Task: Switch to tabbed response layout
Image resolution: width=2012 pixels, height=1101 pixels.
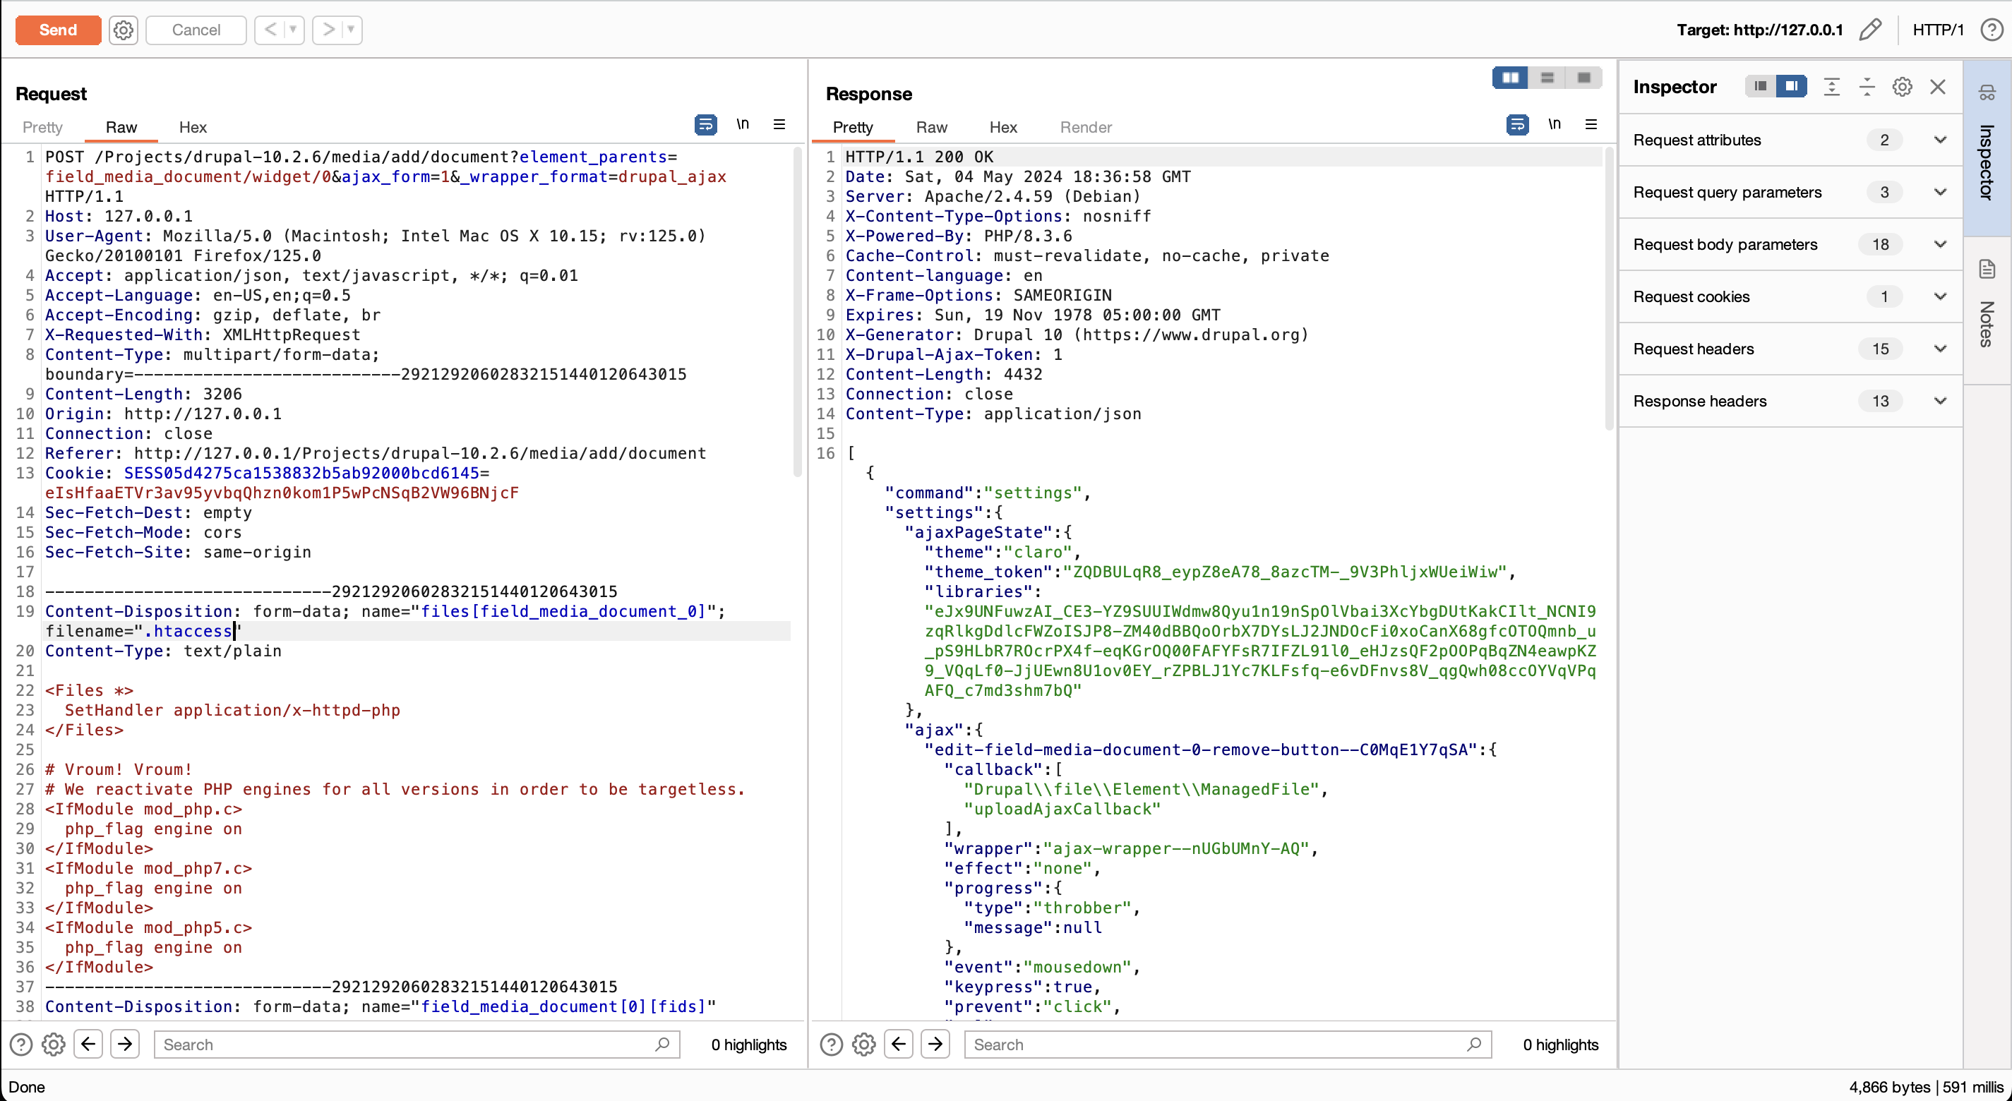Action: (x=1583, y=78)
